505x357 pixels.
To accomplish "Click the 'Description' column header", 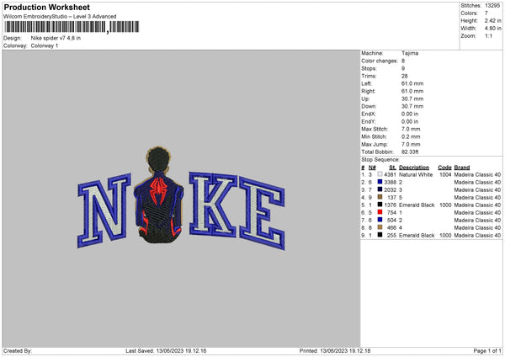I will 414,168.
